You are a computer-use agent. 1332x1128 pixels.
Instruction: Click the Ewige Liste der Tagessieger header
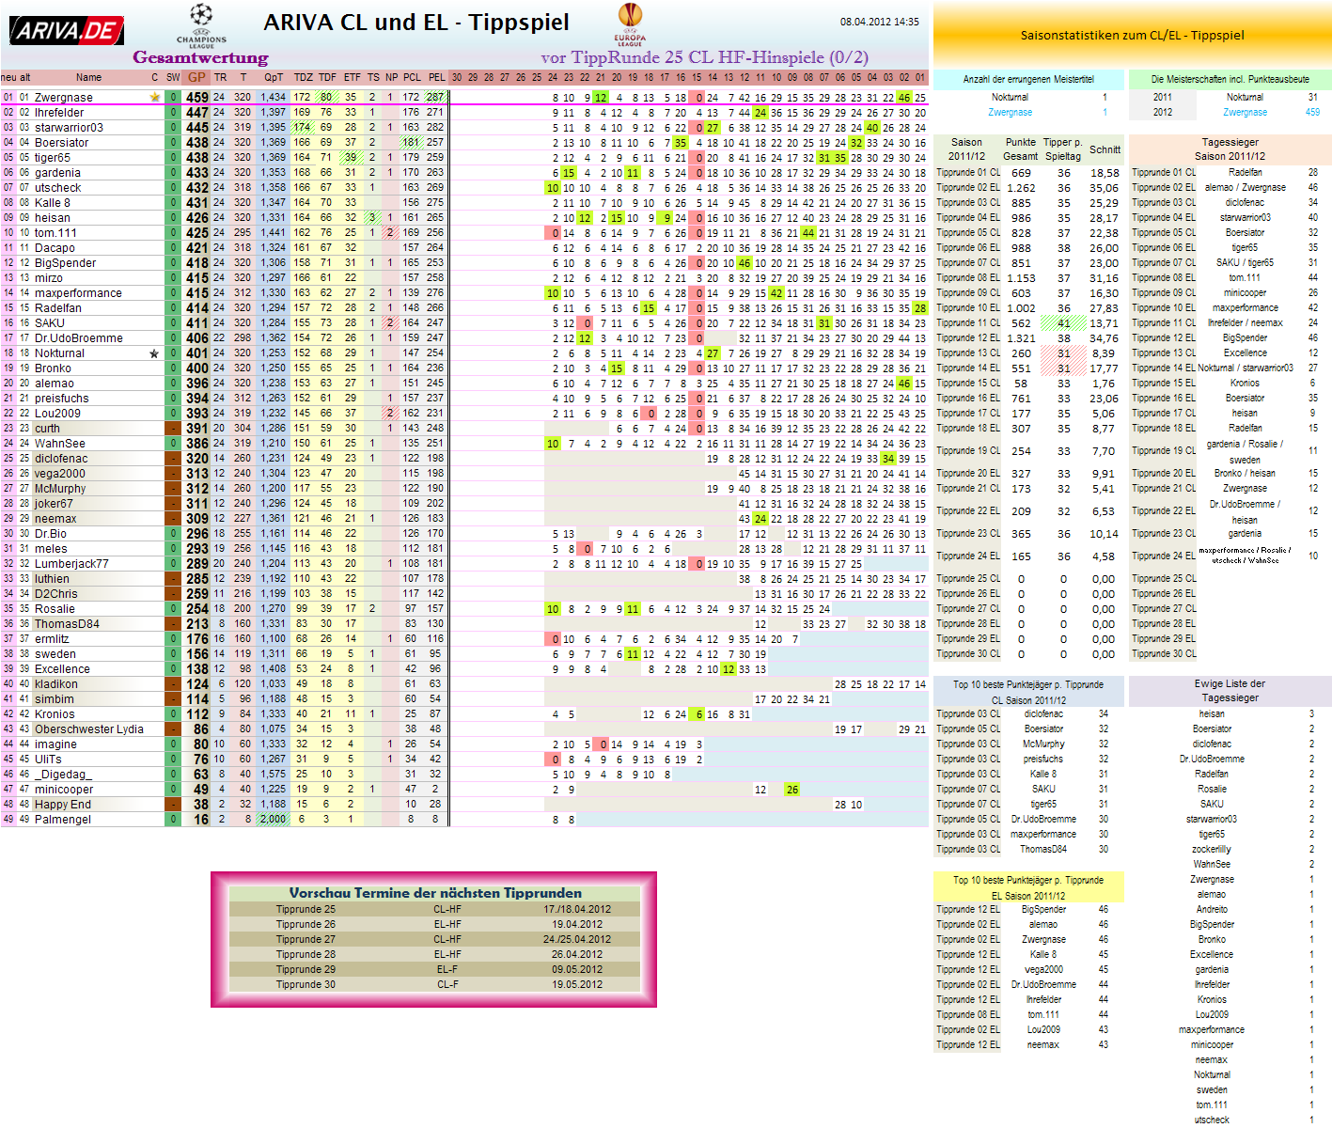(x=1230, y=691)
